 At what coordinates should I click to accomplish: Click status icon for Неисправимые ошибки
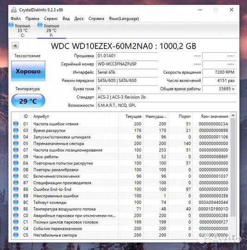coord(16,196)
